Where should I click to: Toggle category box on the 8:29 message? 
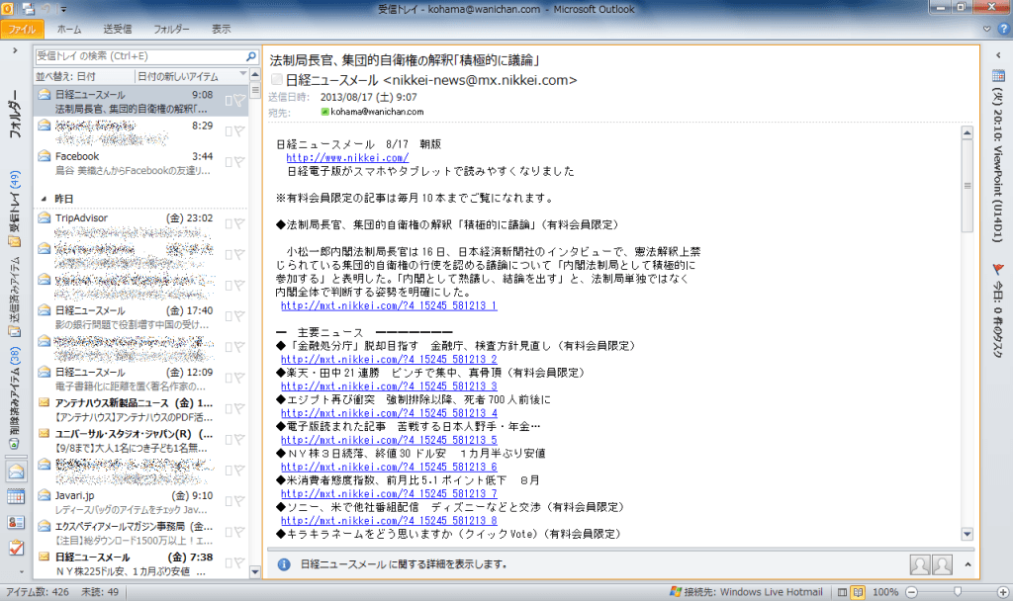(229, 131)
